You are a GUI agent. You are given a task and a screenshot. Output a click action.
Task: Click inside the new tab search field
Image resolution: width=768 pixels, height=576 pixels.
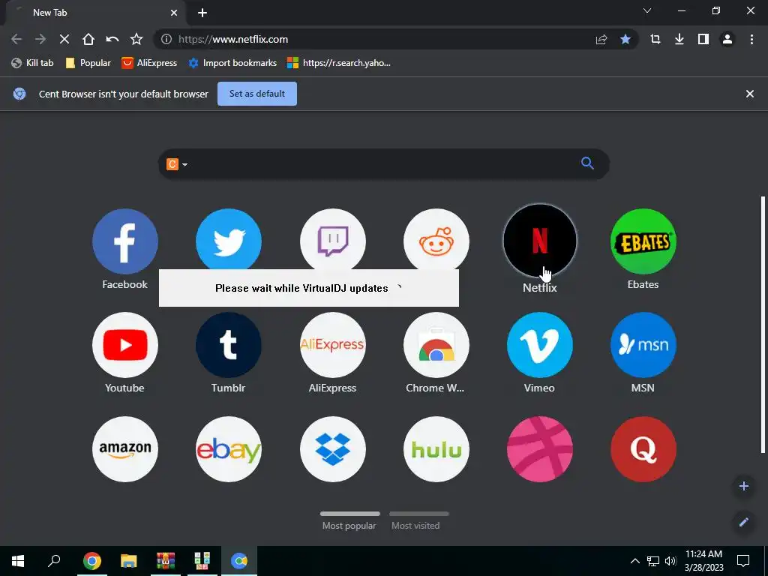(383, 163)
